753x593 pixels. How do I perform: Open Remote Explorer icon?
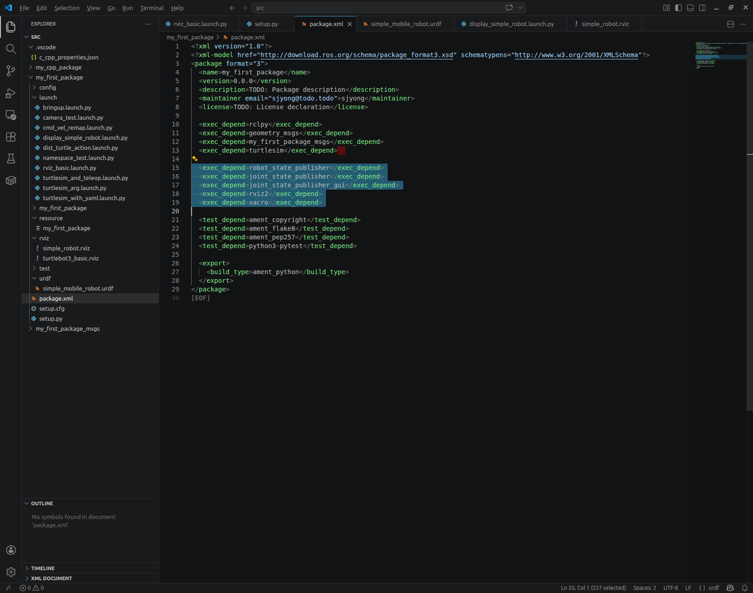11,115
